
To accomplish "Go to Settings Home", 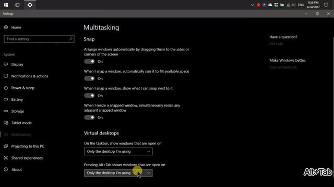I will [16, 28].
